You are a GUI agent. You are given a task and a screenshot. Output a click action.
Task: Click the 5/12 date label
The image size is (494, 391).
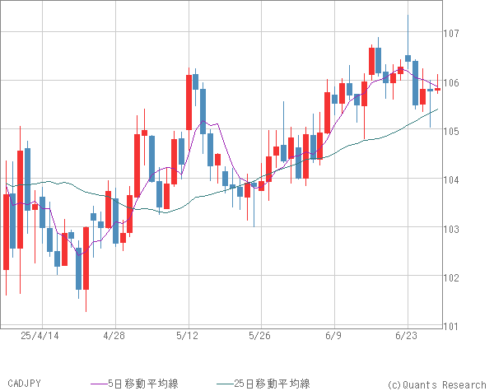[x=188, y=336]
